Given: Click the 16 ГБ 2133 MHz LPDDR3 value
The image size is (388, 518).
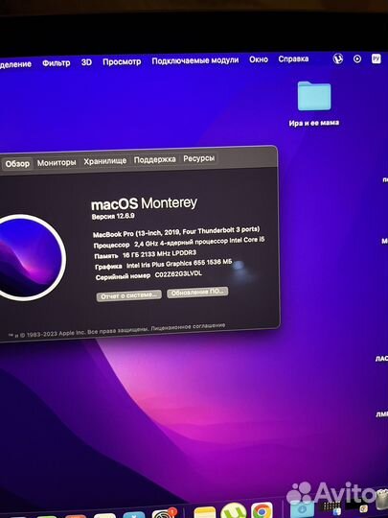Looking at the screenshot, I should 159,253.
